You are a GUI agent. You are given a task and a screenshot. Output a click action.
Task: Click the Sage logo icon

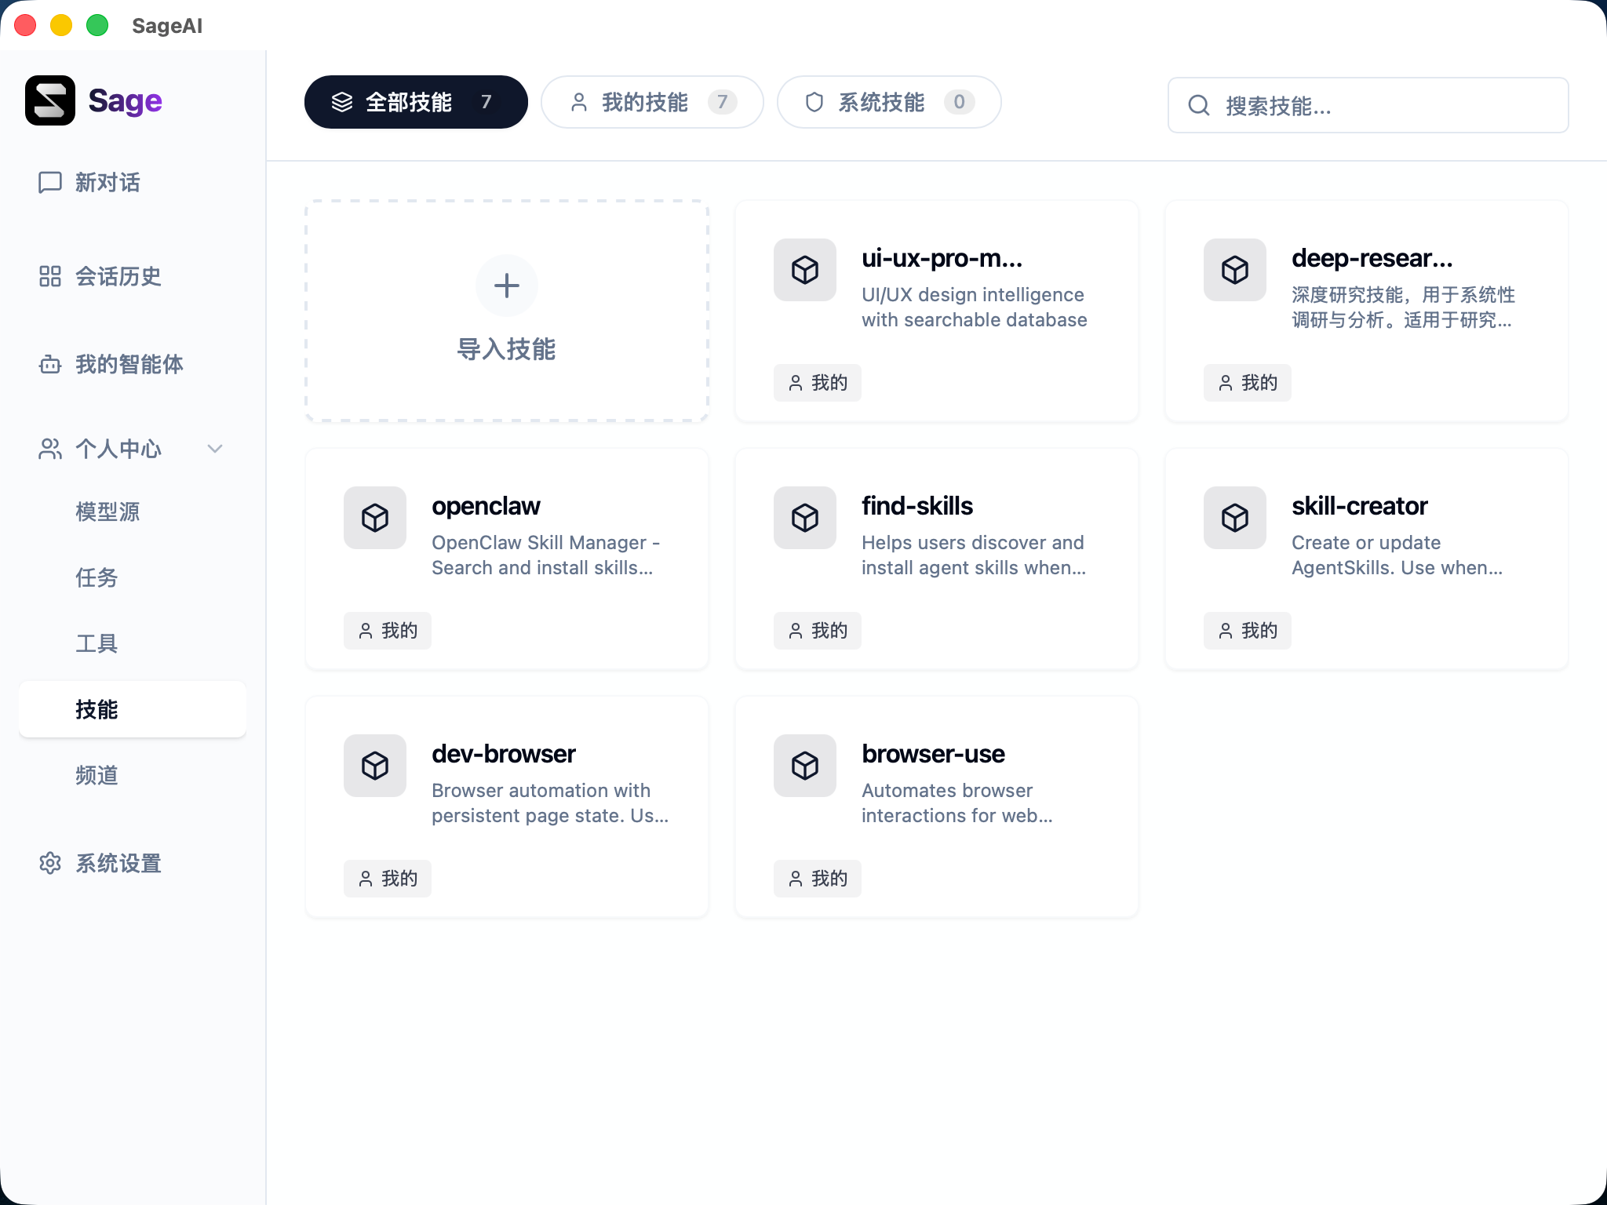pyautogui.click(x=50, y=100)
